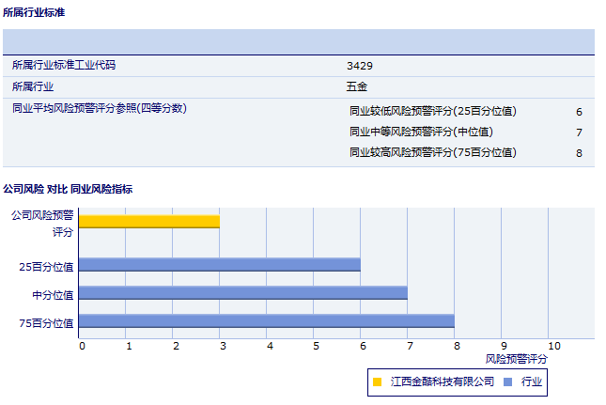This screenshot has height=405, width=606.
Task: Open the 同业平均风险预警评分参照(四等分数) link
Action: tap(100, 108)
